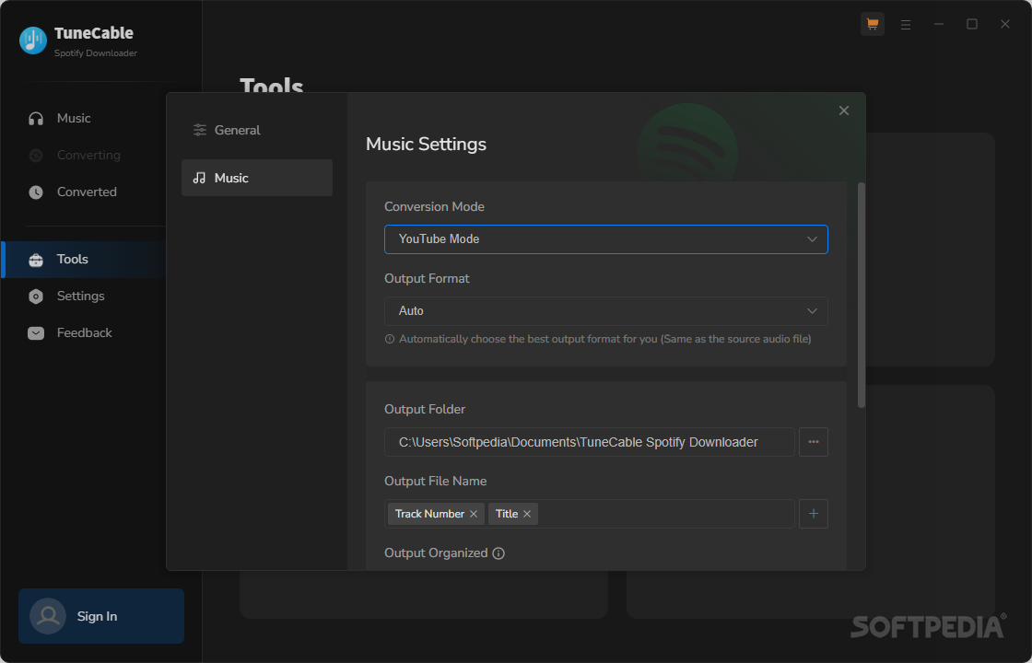
Task: Click the info icon before 'Automatically choose' note
Action: tap(390, 340)
